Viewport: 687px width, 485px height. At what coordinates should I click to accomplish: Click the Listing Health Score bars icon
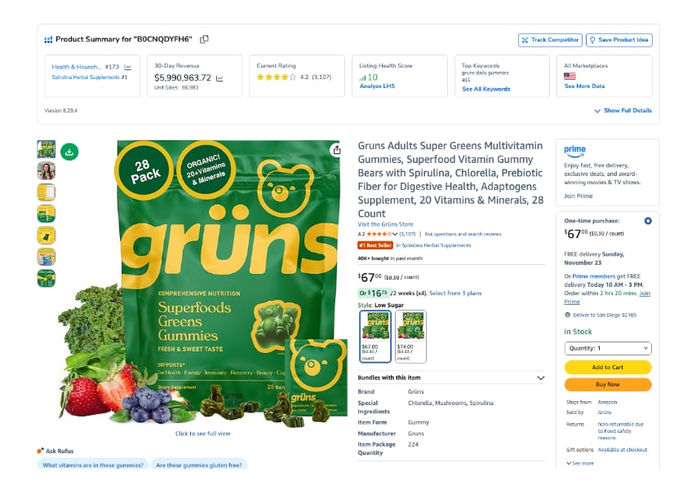point(362,77)
